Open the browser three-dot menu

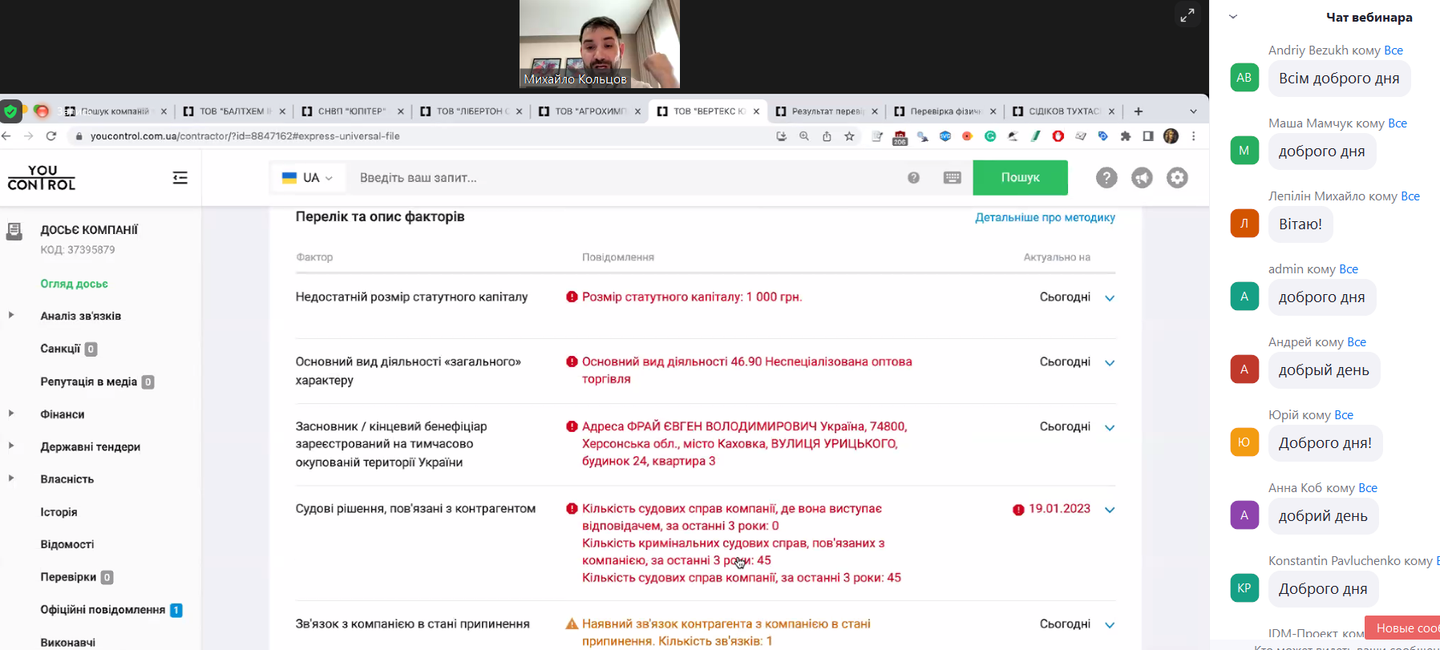point(1194,136)
